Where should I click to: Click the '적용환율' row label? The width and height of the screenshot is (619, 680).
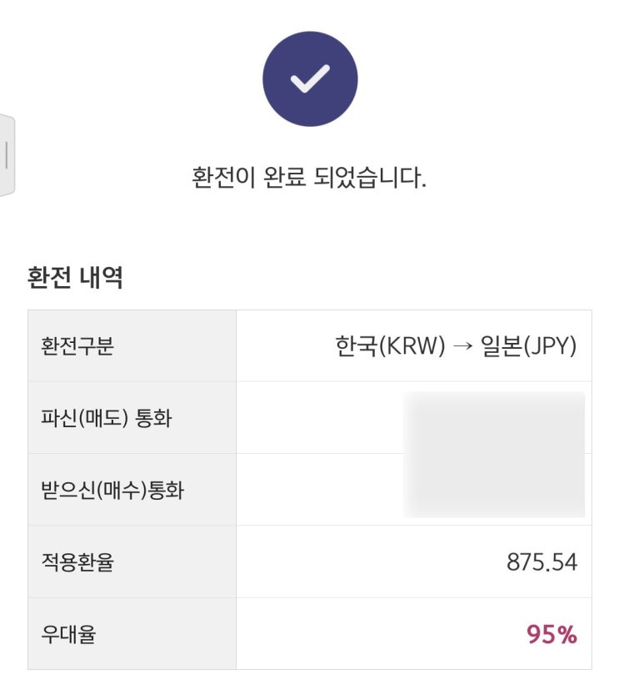tap(77, 562)
